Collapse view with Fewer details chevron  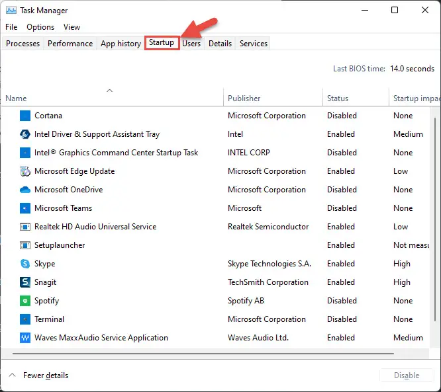tap(12, 375)
